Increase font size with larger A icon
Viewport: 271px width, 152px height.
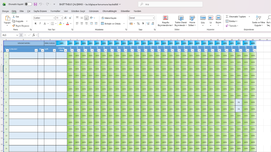click(66, 18)
